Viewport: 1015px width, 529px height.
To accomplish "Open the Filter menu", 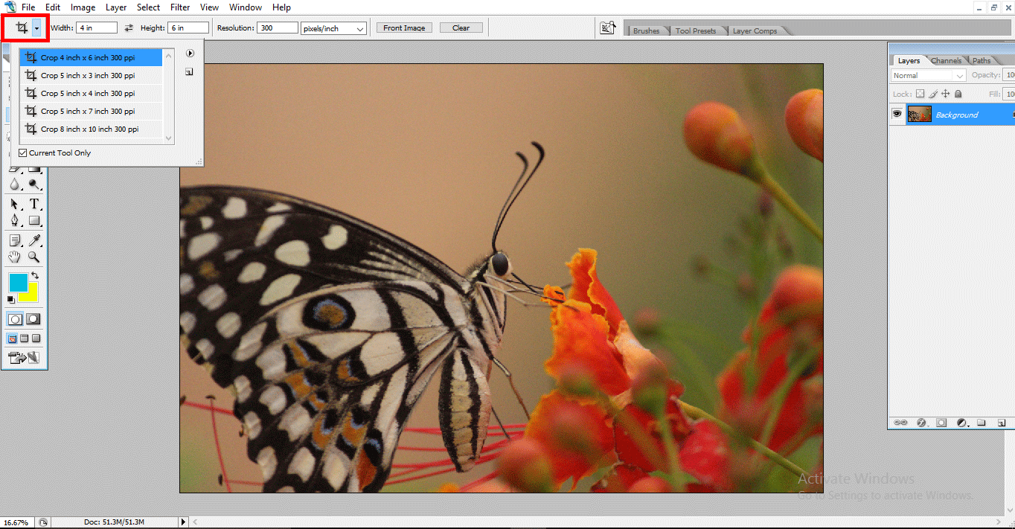I will coord(179,7).
